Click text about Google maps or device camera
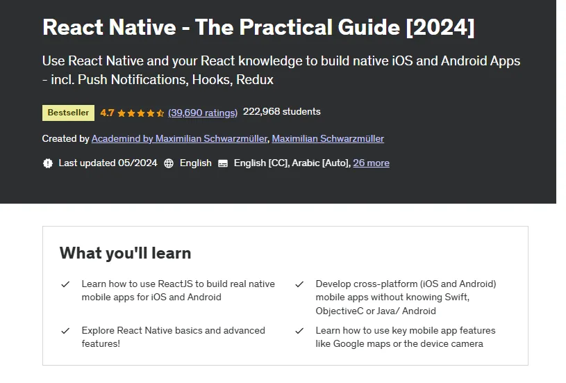This screenshot has height=383, width=566. pyautogui.click(x=399, y=343)
